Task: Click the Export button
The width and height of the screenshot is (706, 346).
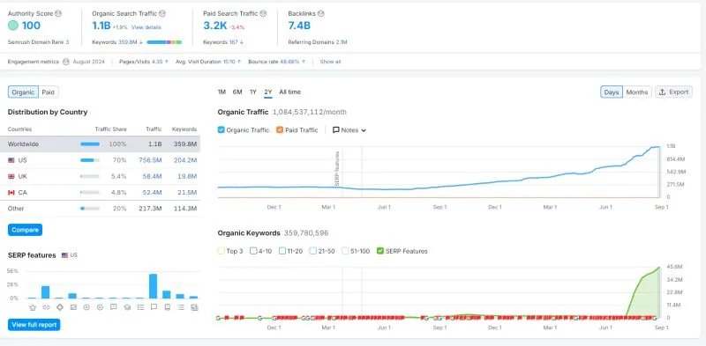Action: click(673, 92)
